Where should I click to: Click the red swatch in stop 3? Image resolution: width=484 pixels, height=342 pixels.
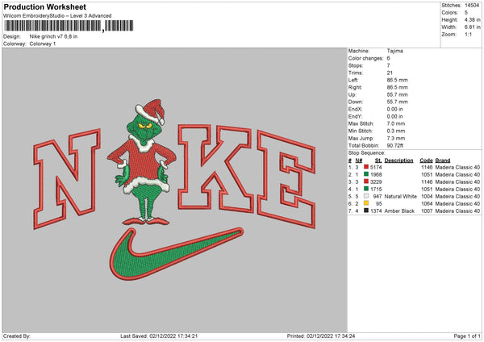pos(366,181)
